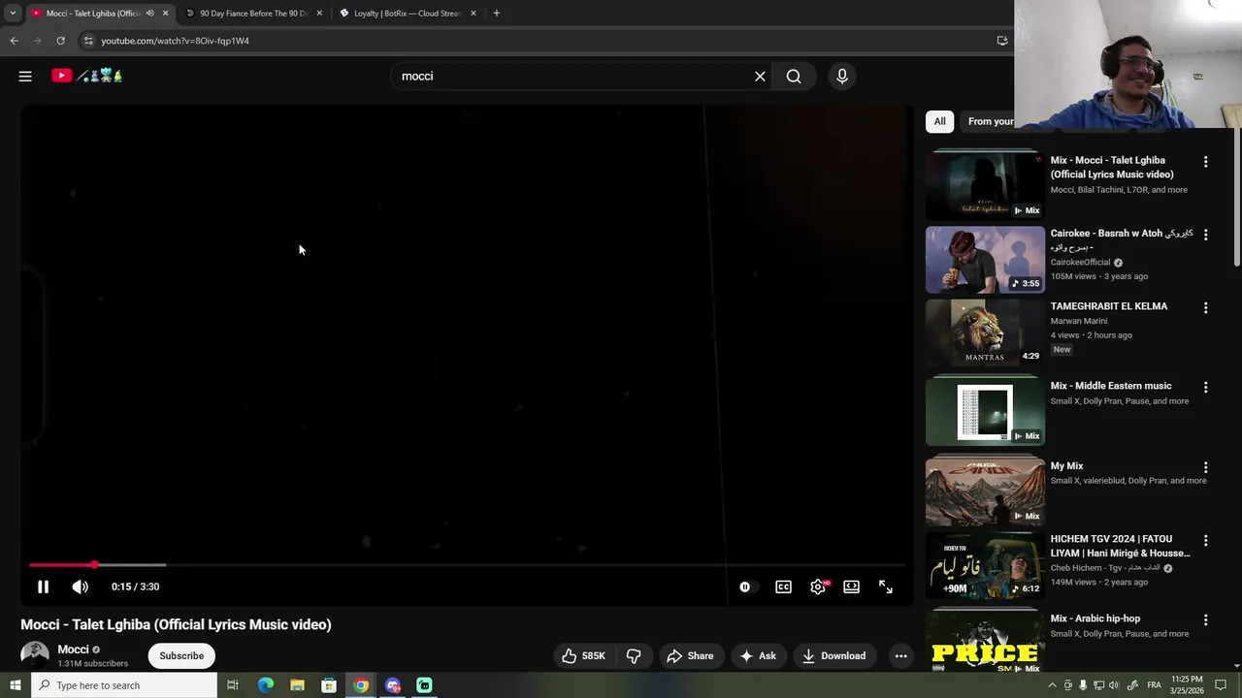Viewport: 1242px width, 698px height.
Task: Switch to theater mode
Action: 851,587
